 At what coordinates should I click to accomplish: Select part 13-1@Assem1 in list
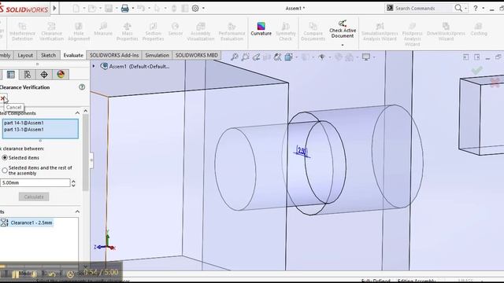click(24, 130)
